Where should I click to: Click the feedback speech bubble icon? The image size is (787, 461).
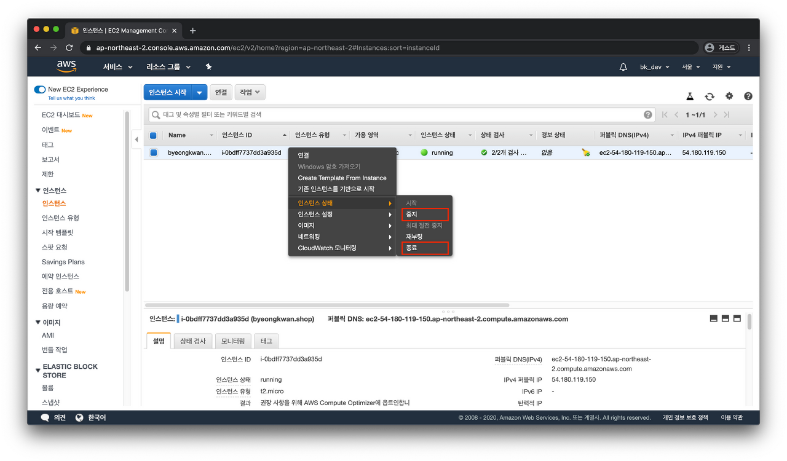tap(45, 417)
